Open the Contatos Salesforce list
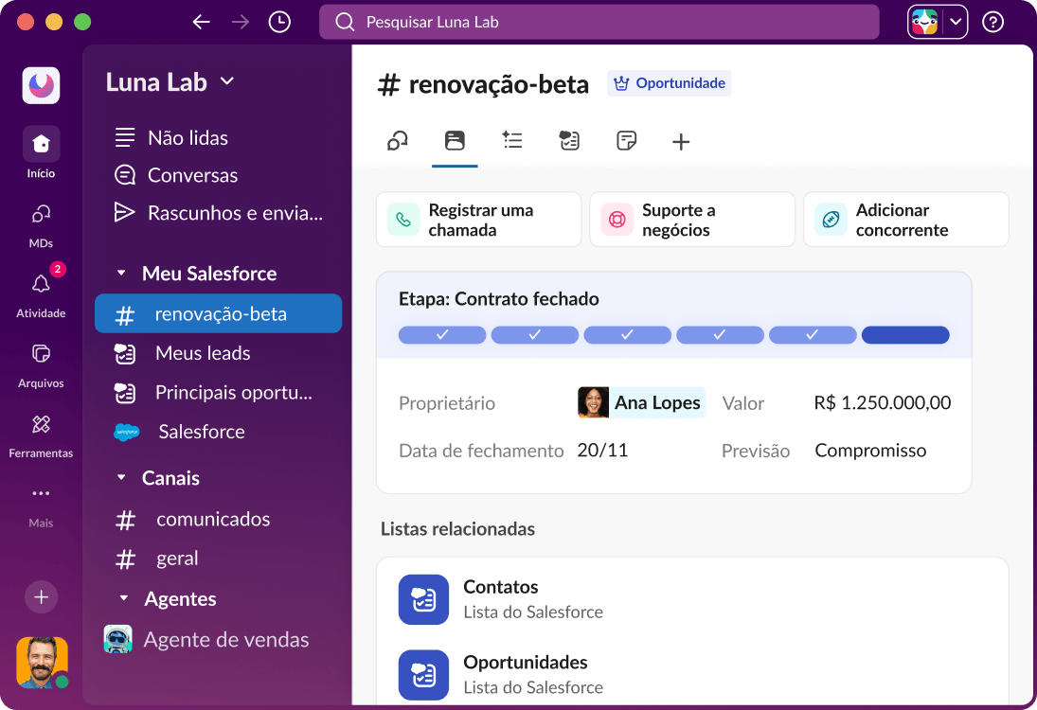This screenshot has height=710, width=1037. 500,597
